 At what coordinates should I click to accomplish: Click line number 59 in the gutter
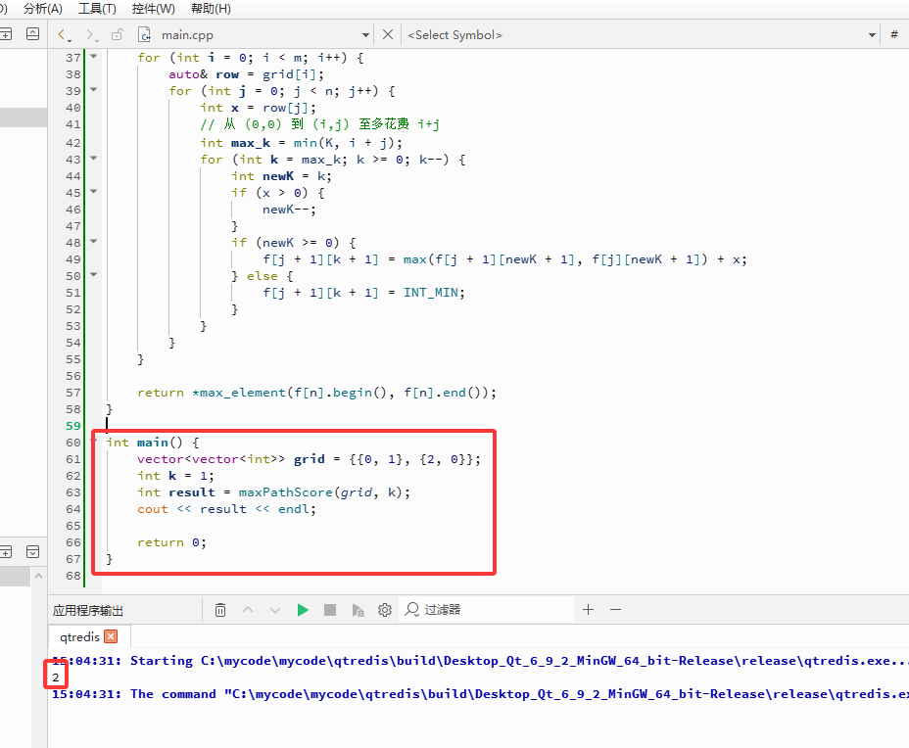[73, 426]
